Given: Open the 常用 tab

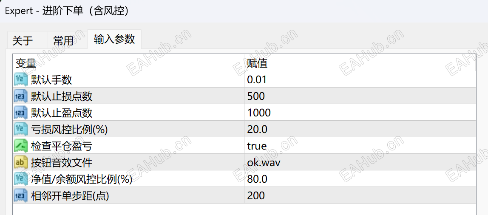Looking at the screenshot, I should coord(63,40).
